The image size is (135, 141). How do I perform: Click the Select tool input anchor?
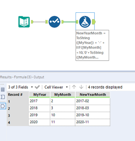pyautogui.click(x=46, y=22)
